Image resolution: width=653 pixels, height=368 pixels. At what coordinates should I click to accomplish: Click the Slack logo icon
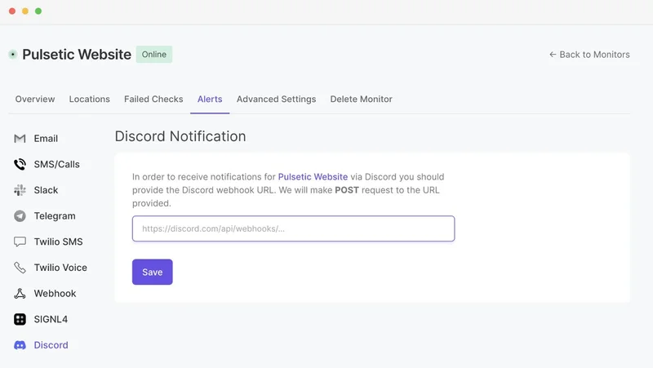click(x=20, y=190)
